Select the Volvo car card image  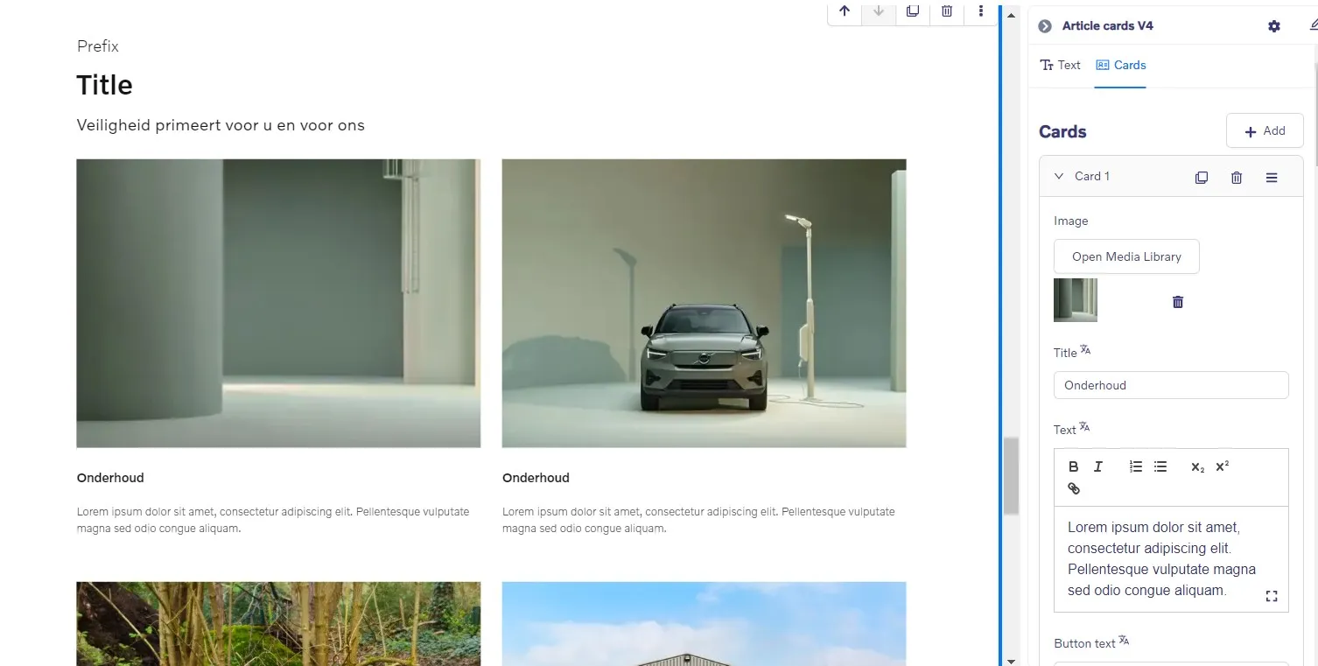click(704, 303)
